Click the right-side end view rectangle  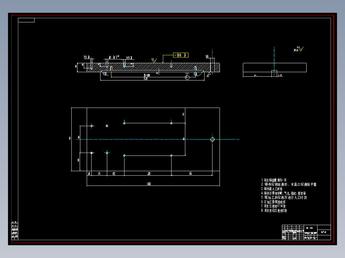tap(275, 68)
